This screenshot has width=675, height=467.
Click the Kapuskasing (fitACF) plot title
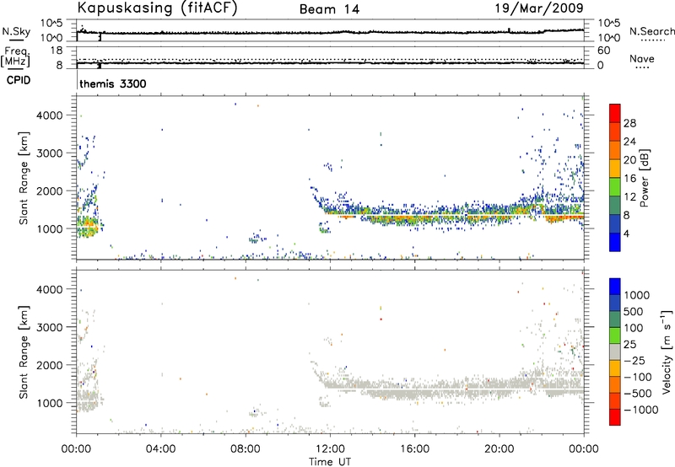pyautogui.click(x=157, y=8)
